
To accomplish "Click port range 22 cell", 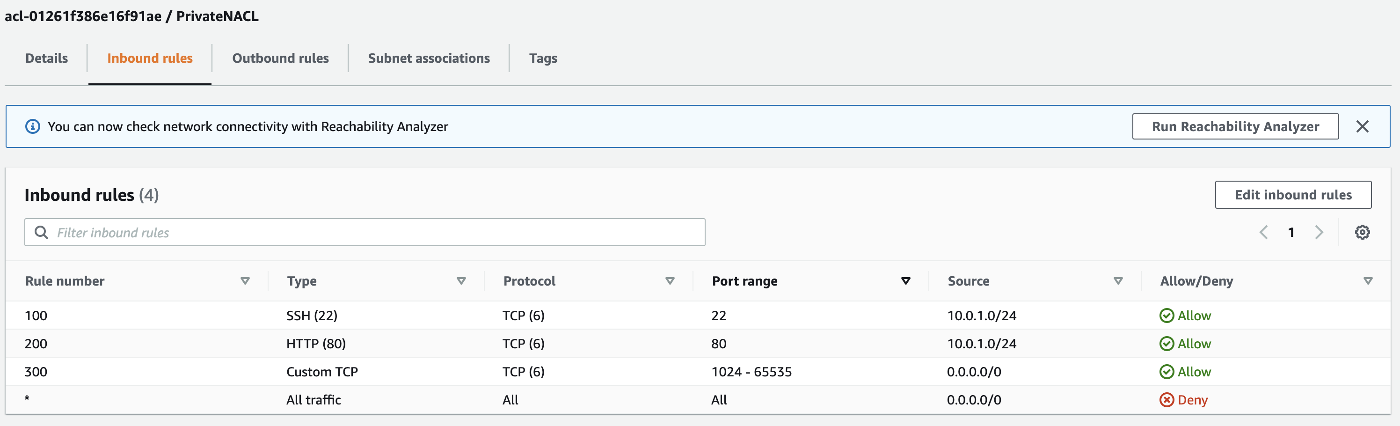I will point(718,316).
